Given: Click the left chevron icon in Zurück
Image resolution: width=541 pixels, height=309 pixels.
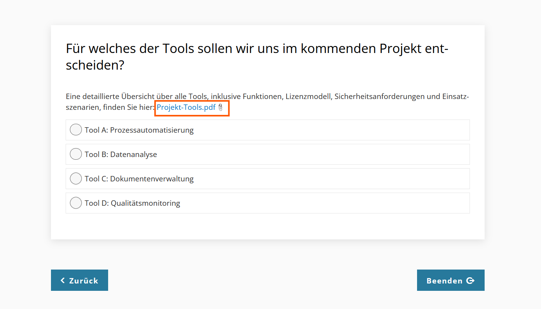Looking at the screenshot, I should [x=63, y=280].
